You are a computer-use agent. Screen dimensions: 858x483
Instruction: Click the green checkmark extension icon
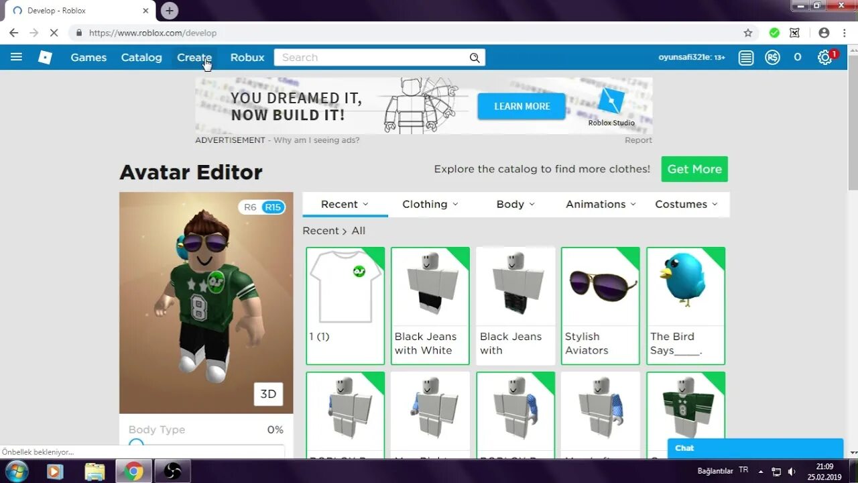click(x=774, y=32)
